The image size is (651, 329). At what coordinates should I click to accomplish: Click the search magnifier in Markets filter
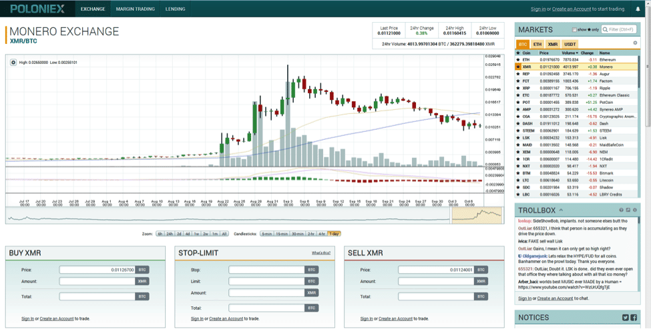(x=606, y=29)
